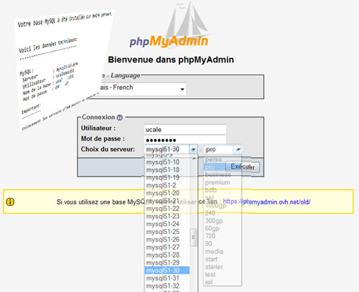Select mysql51-22 in the server list
Image resolution: width=359 pixels, height=292 pixels.
click(x=167, y=209)
